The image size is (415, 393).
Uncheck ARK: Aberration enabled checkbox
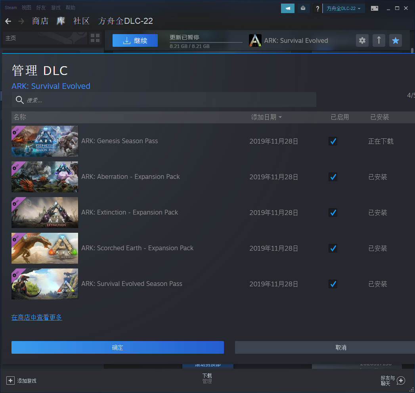[x=333, y=177]
